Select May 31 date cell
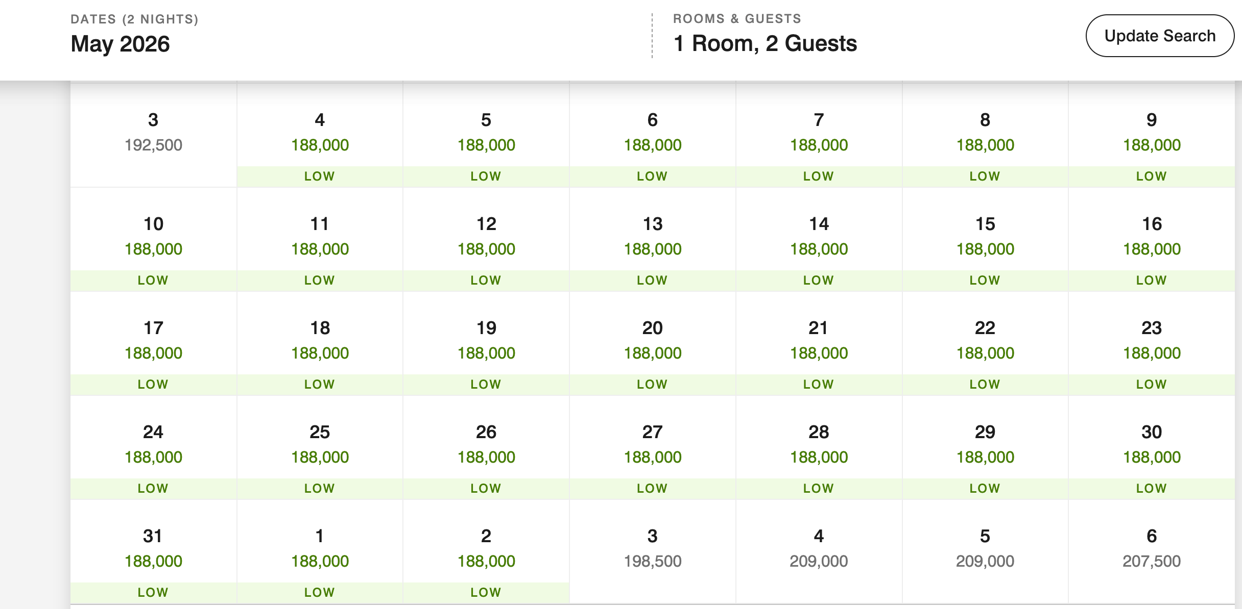 pos(153,551)
